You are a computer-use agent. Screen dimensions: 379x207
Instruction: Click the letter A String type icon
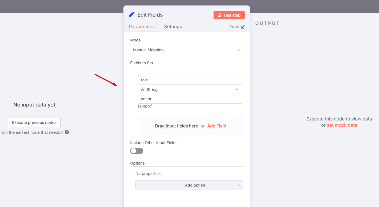pyautogui.click(x=142, y=89)
